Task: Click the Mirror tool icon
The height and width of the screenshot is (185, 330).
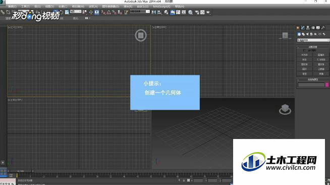Action: pos(153,12)
